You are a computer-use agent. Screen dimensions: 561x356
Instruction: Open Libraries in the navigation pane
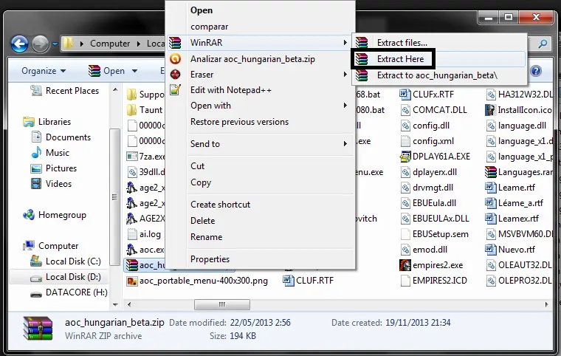click(55, 122)
